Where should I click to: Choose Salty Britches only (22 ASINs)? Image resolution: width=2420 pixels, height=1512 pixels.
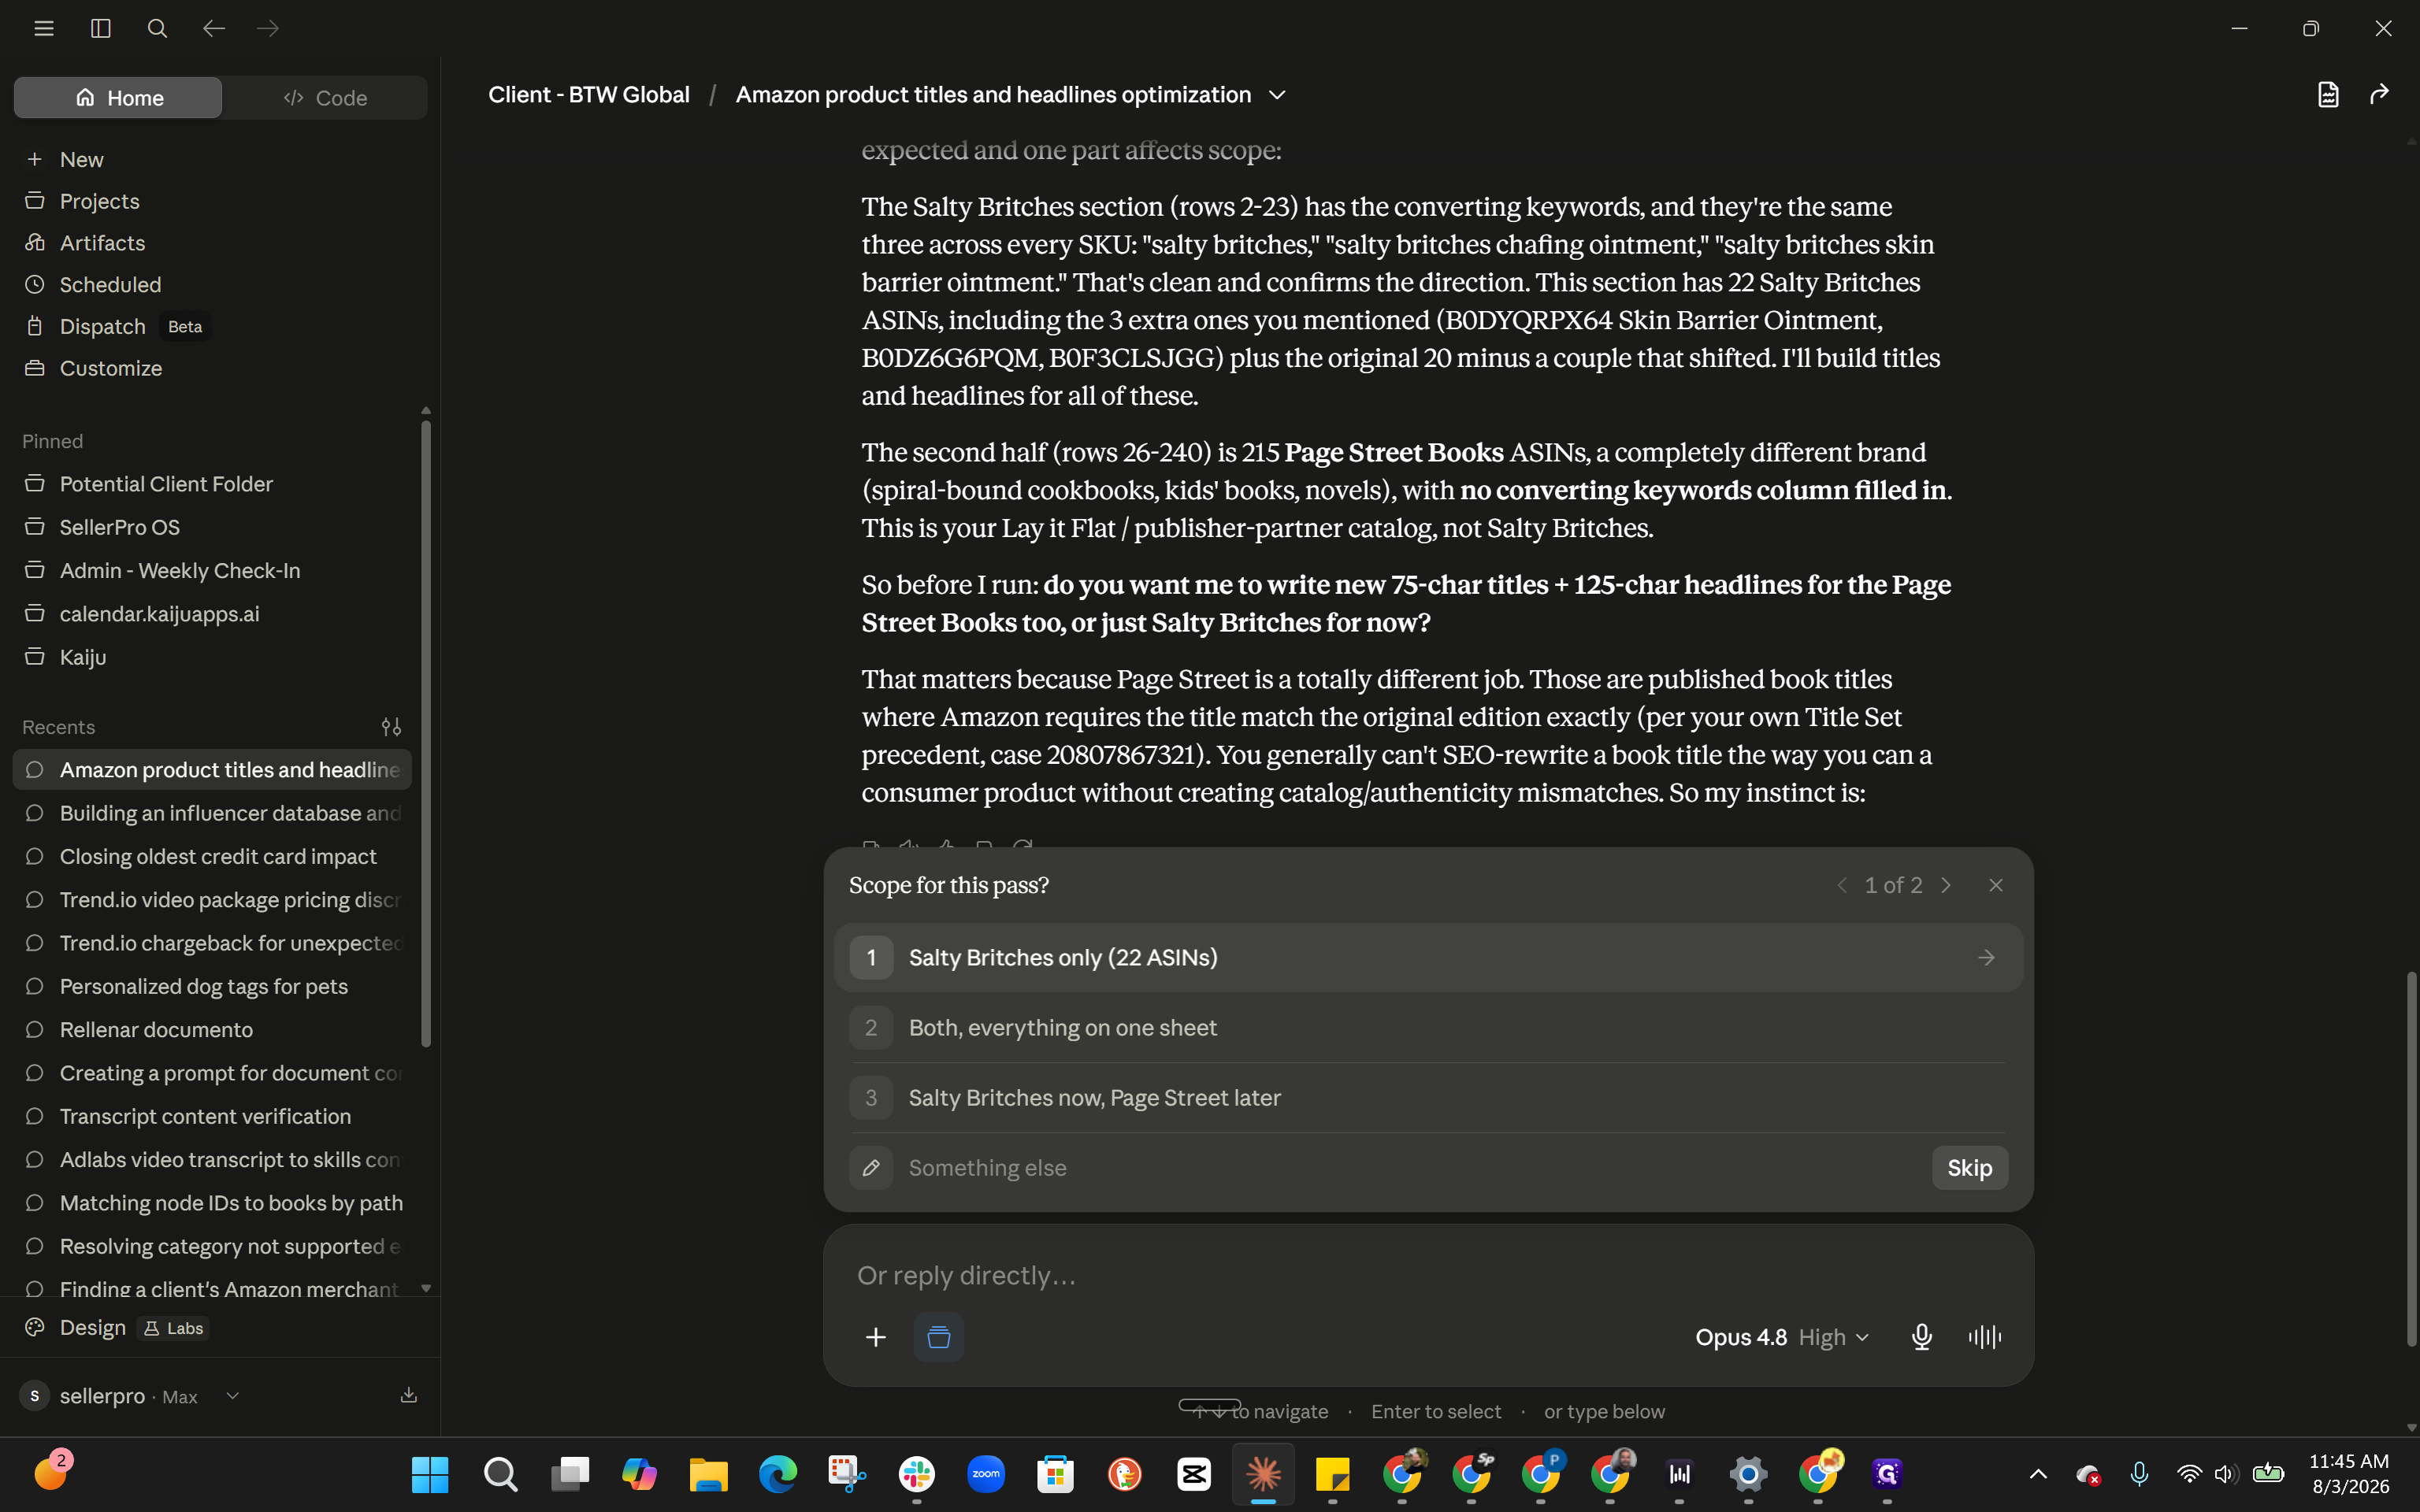[x=1428, y=958]
